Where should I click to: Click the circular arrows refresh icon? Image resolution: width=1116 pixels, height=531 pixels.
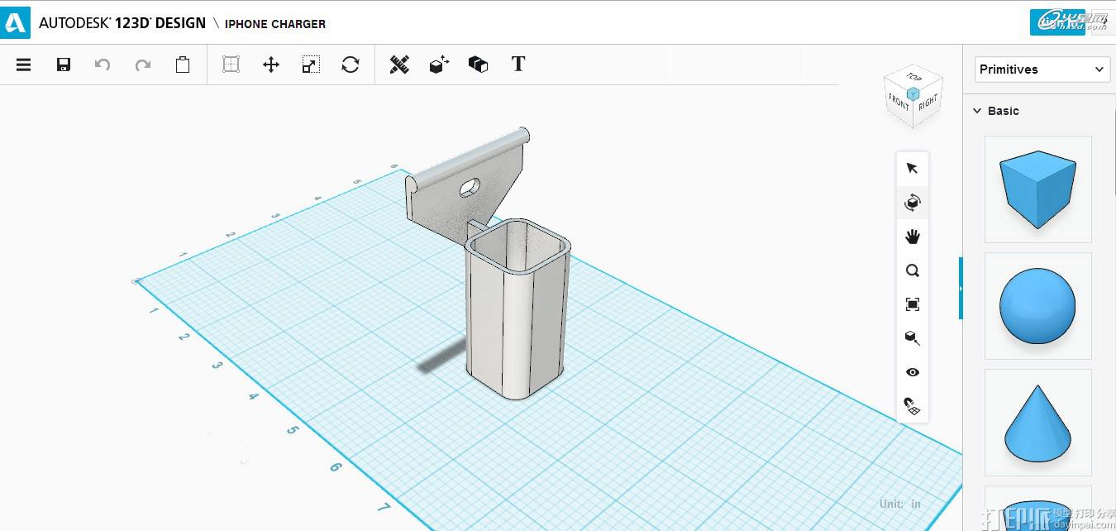(x=351, y=65)
